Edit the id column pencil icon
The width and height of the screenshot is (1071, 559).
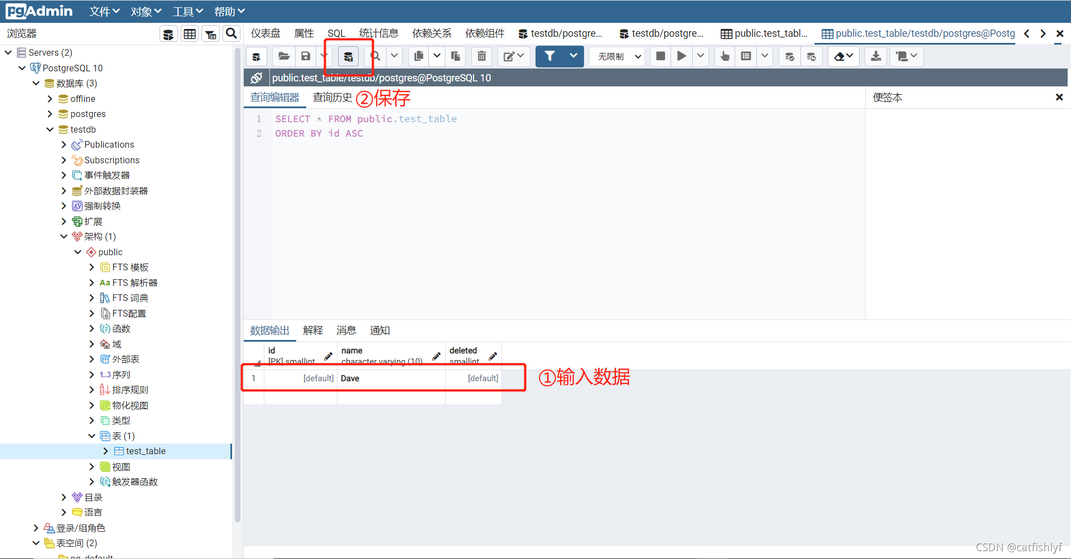tap(329, 356)
